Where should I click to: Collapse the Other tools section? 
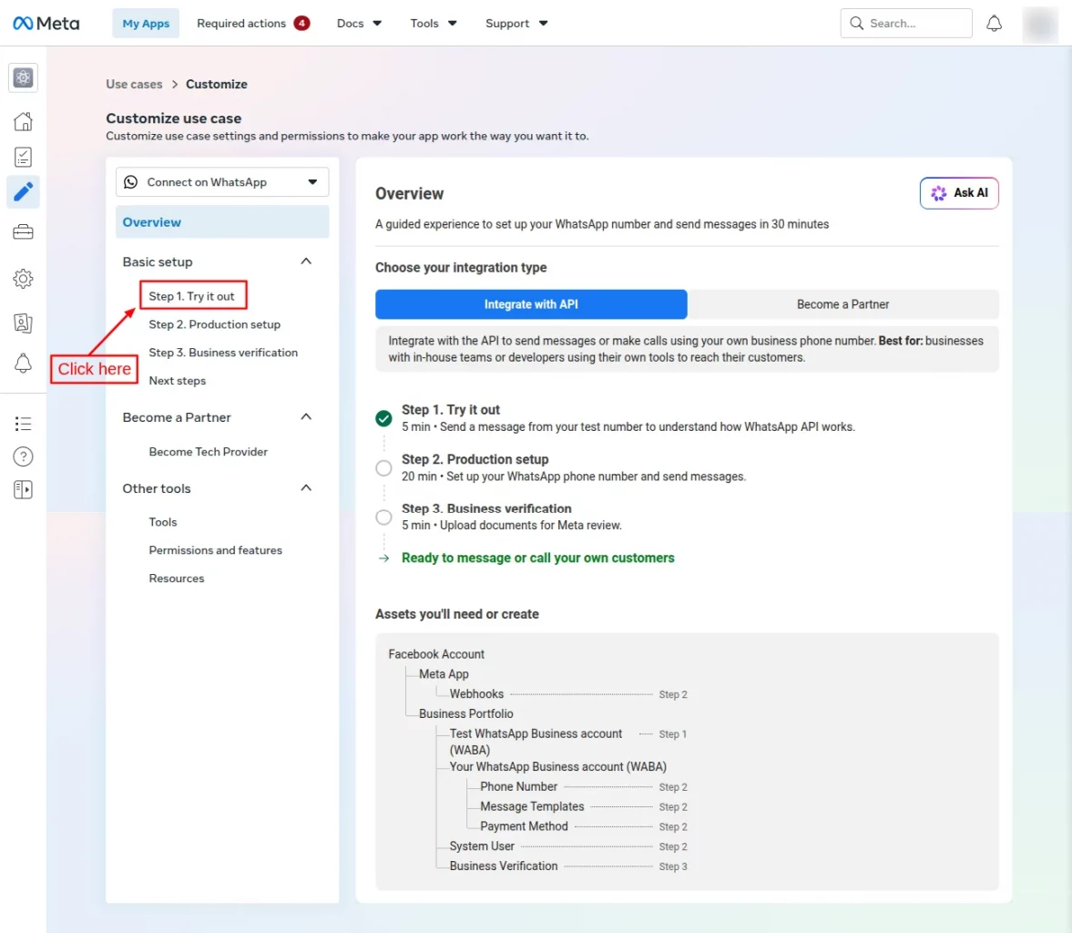(306, 487)
